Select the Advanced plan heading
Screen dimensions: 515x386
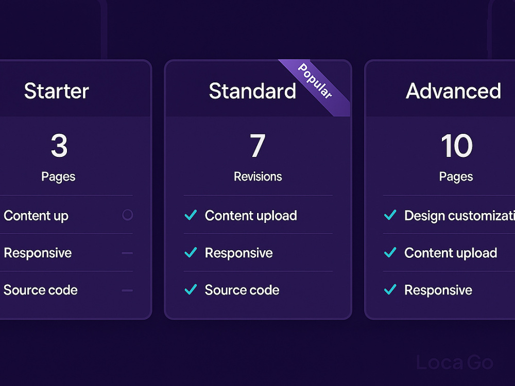point(454,91)
